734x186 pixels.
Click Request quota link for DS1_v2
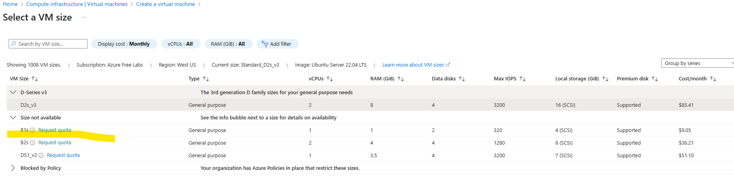click(63, 155)
